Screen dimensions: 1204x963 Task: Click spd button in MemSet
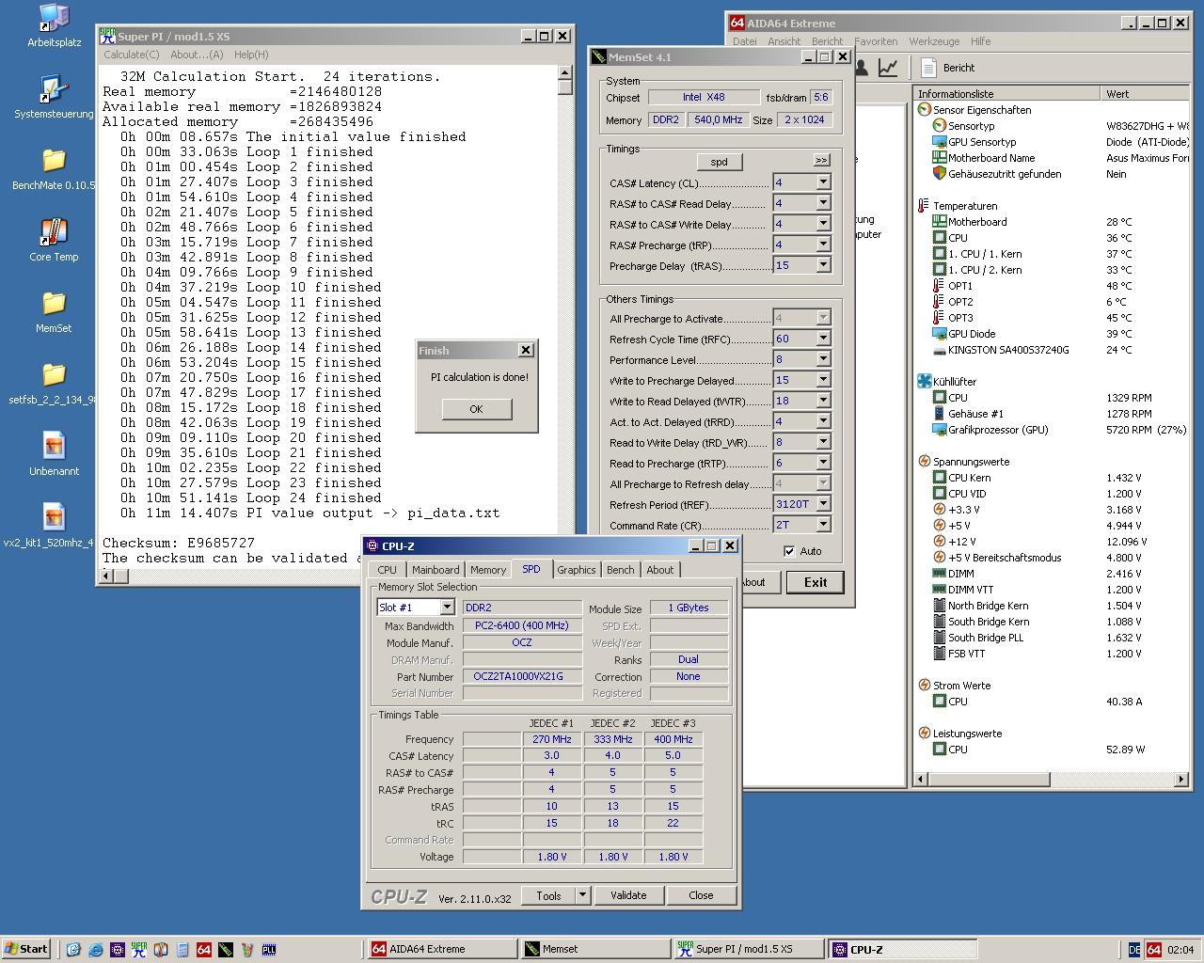point(719,162)
